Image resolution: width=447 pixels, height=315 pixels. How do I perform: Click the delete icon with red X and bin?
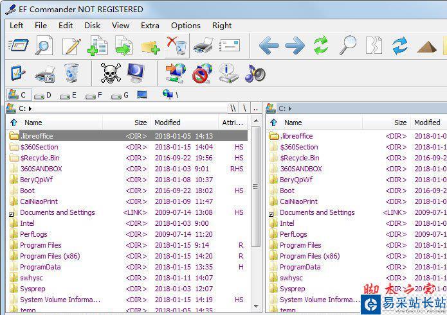177,46
